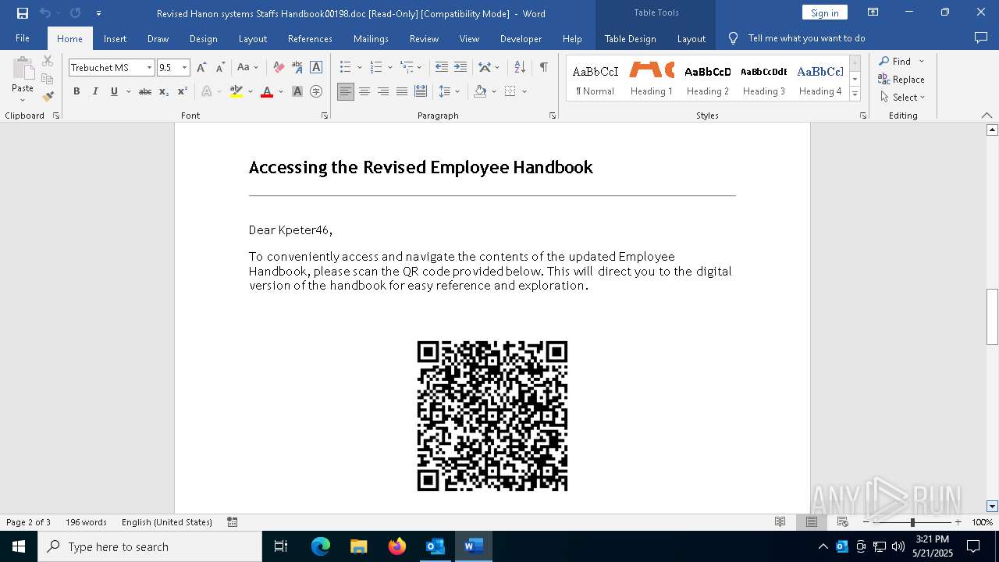Open the line spacing dropdown
The width and height of the screenshot is (999, 562).
(448, 91)
